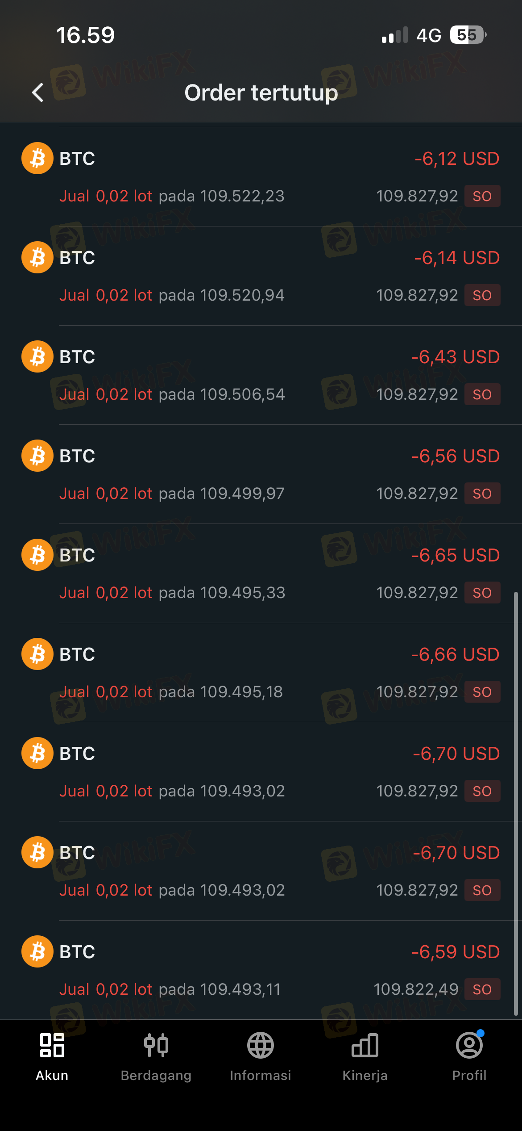522x1131 pixels.
Task: Click the SO badge beside 109.822,49
Action: pos(482,989)
